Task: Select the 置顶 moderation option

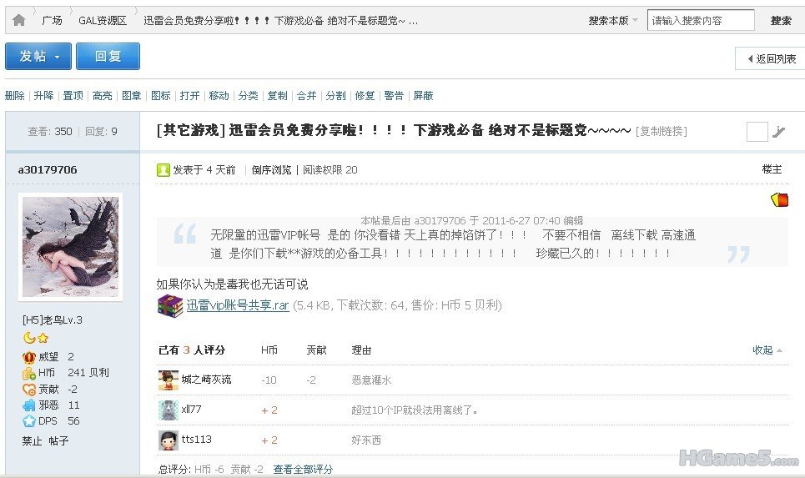Action: click(x=73, y=95)
